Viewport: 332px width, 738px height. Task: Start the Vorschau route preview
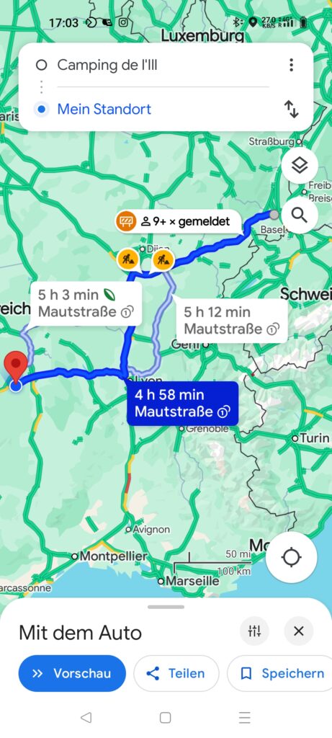pyautogui.click(x=72, y=673)
